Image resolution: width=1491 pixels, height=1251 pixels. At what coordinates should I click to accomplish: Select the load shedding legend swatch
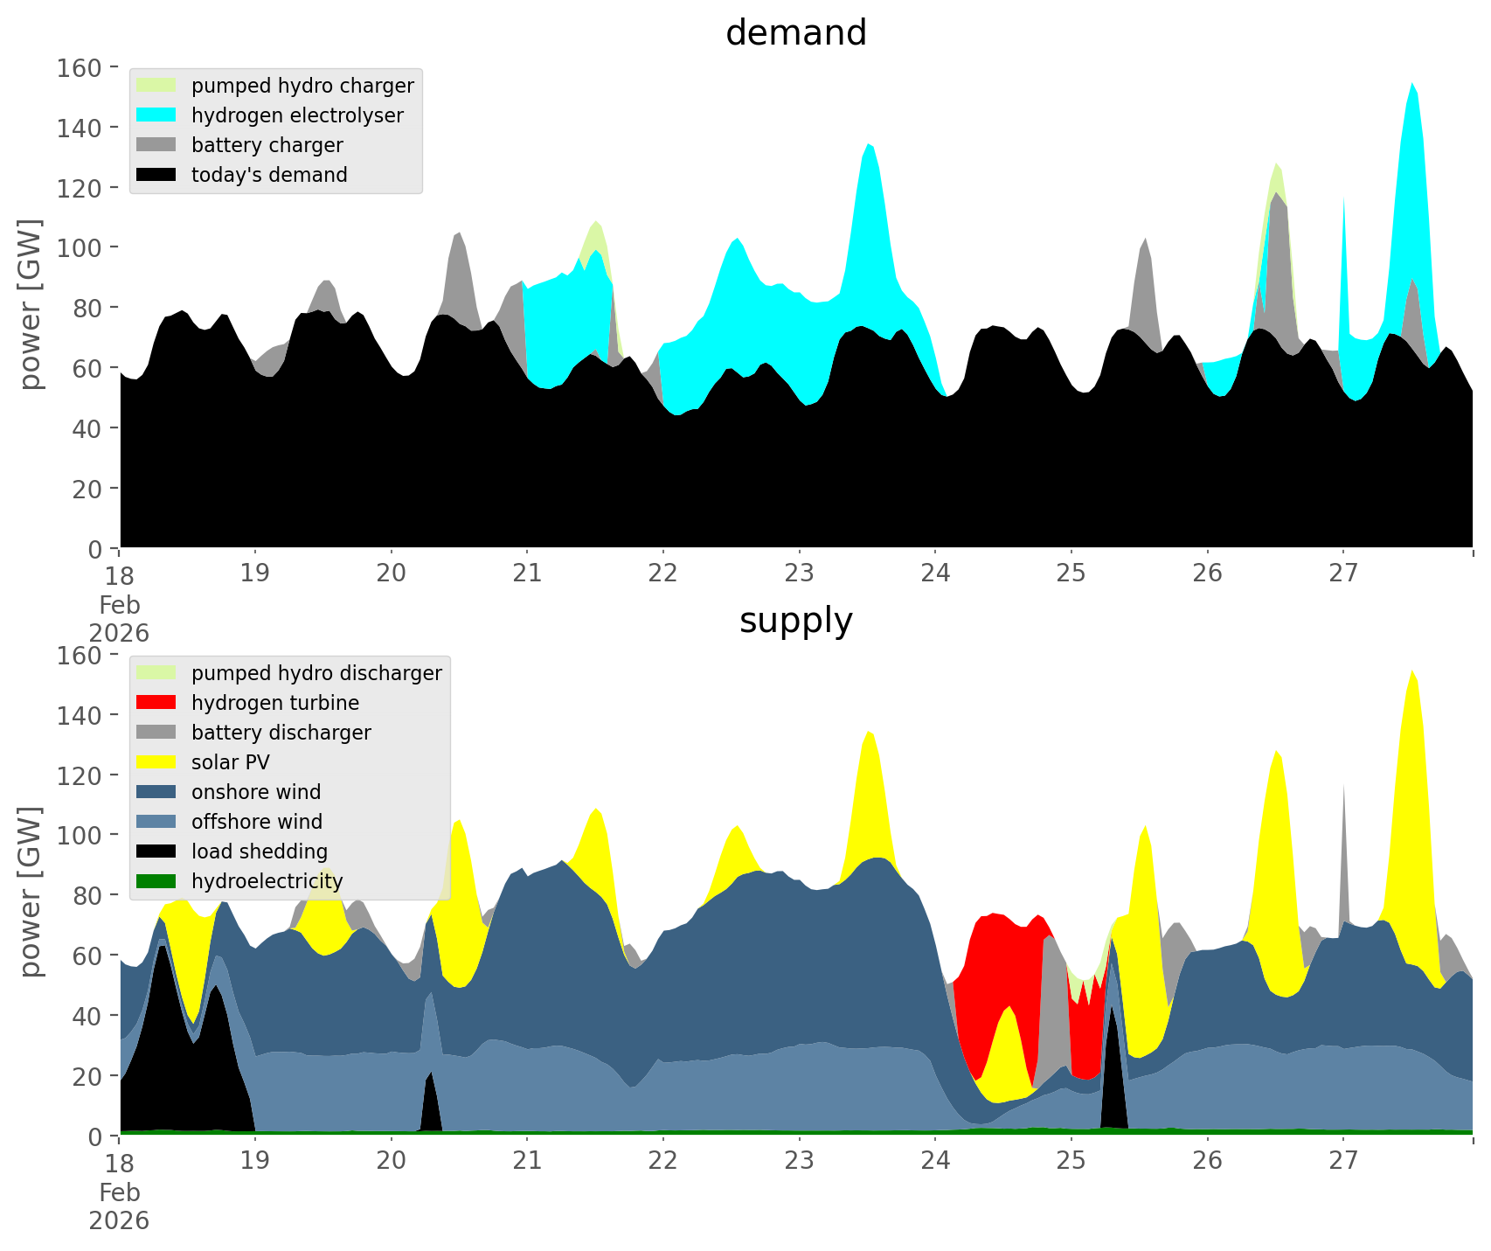coord(156,851)
